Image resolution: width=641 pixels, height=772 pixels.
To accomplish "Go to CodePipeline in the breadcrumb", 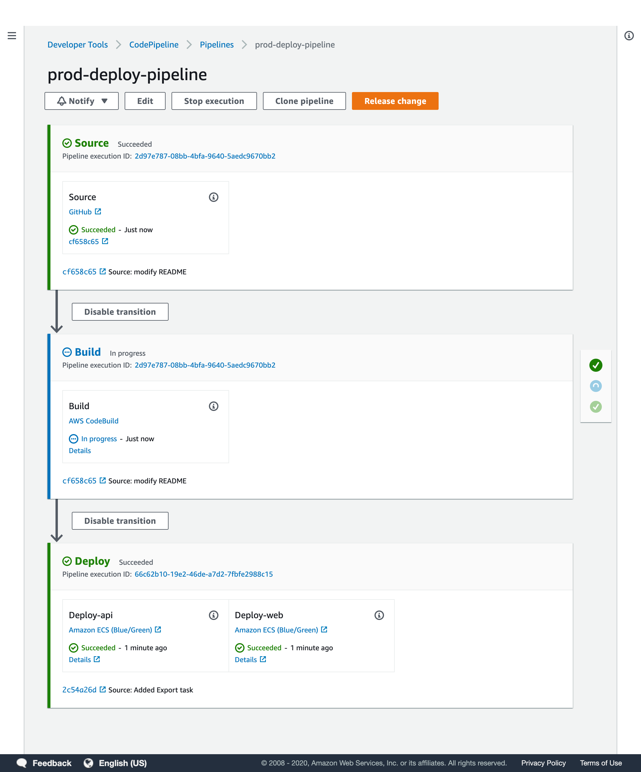I will (153, 45).
